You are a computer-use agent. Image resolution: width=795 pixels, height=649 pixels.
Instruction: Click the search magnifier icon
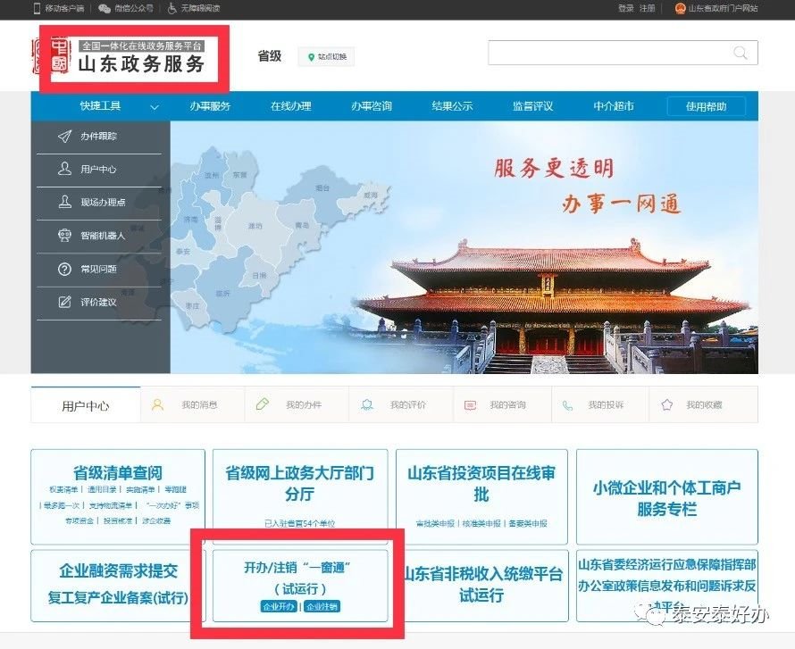pos(740,53)
